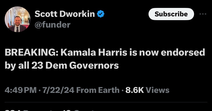The width and height of the screenshot is (212, 111).
Task: Click the word Views beside 8.6K
Action: coord(157,90)
